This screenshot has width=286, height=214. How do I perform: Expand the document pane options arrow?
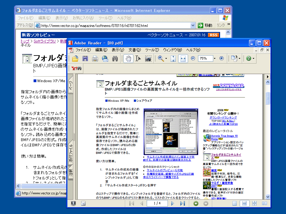click(x=268, y=77)
